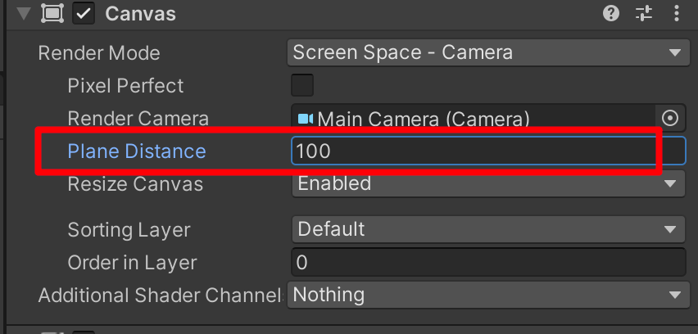Click the Order in Layer field
Screen dimensions: 698x334
488,263
